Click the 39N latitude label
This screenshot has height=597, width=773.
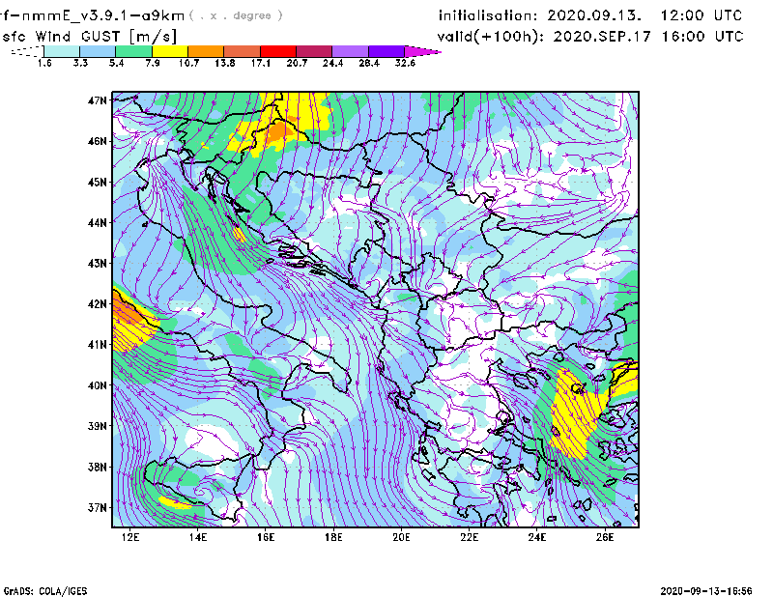click(x=98, y=426)
